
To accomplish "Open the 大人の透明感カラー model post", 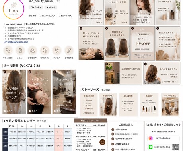I will [x=142, y=12].
